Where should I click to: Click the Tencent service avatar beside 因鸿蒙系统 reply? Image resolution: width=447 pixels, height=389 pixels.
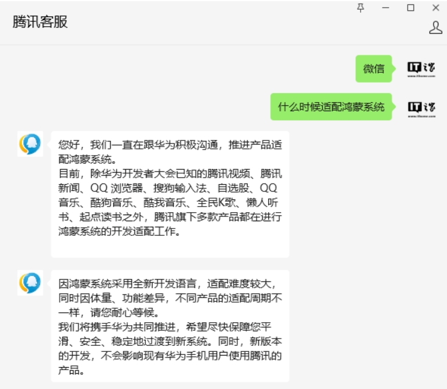(30, 283)
